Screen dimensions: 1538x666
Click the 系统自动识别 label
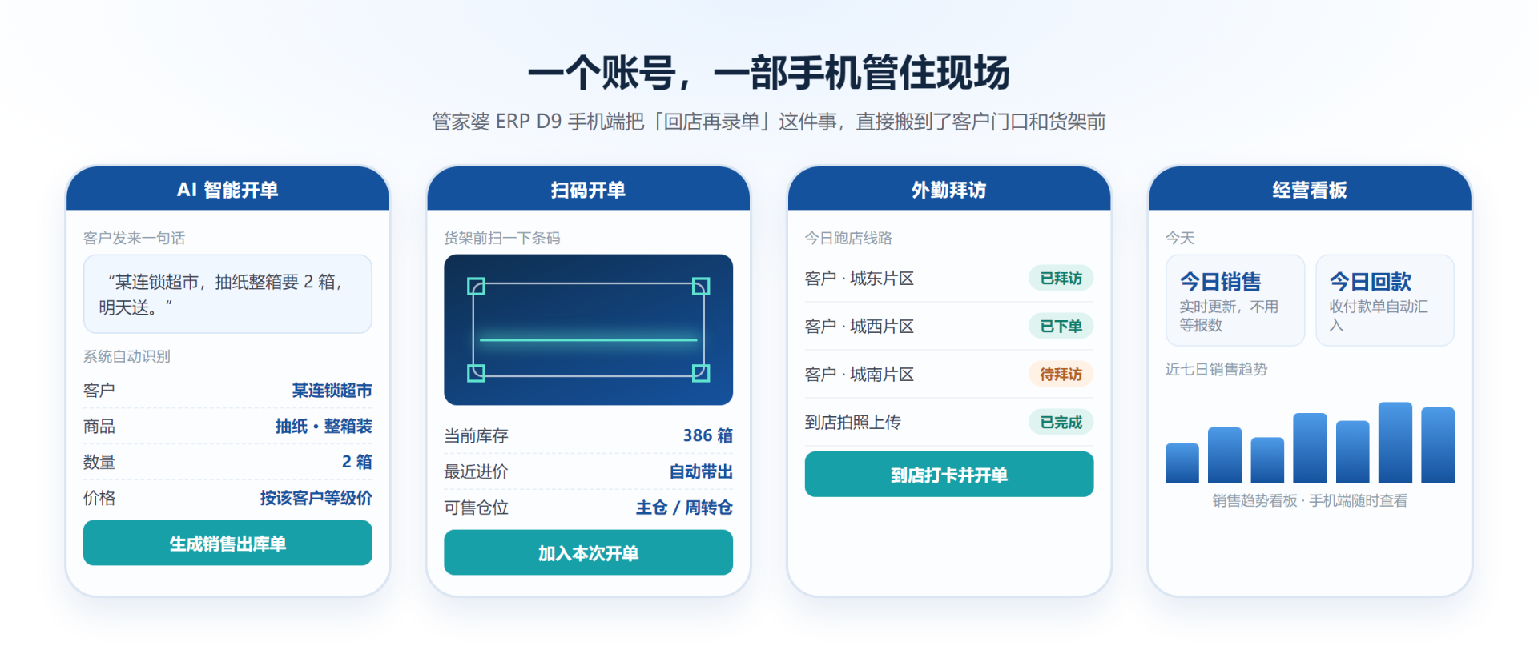coord(127,356)
